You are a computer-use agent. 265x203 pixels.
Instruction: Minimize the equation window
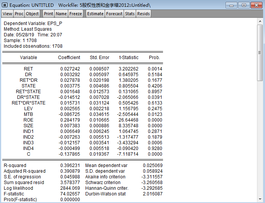pyautogui.click(x=231, y=5)
